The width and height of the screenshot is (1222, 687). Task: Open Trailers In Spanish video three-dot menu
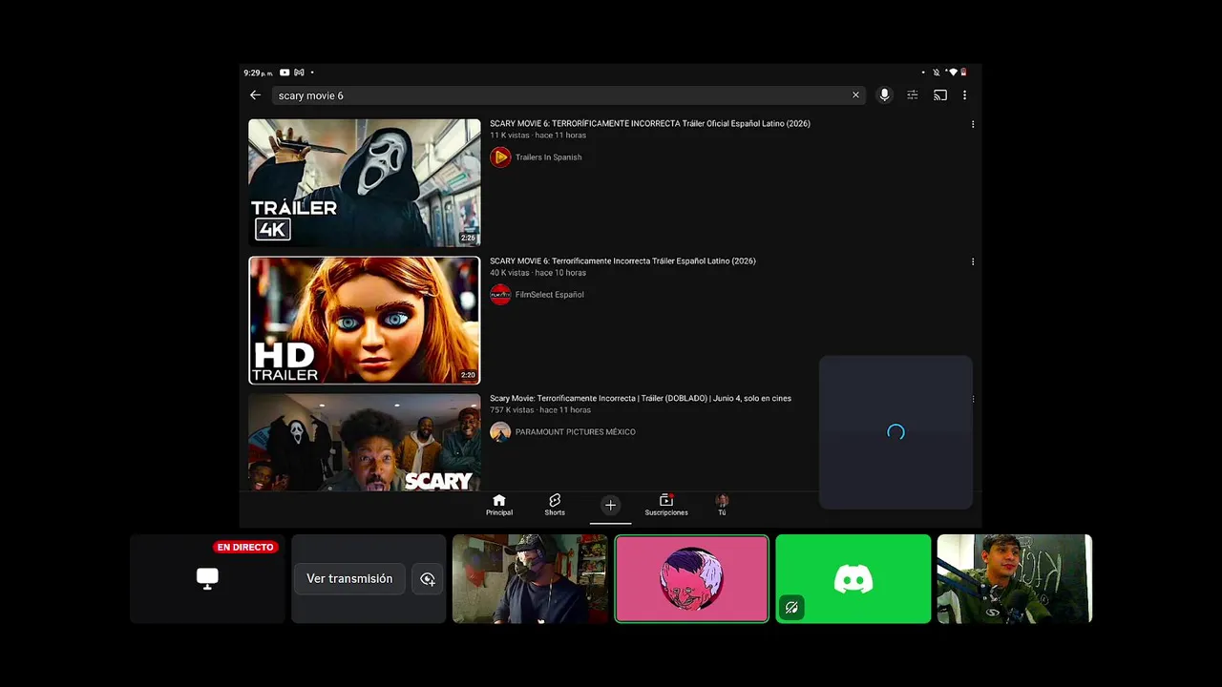(x=973, y=124)
